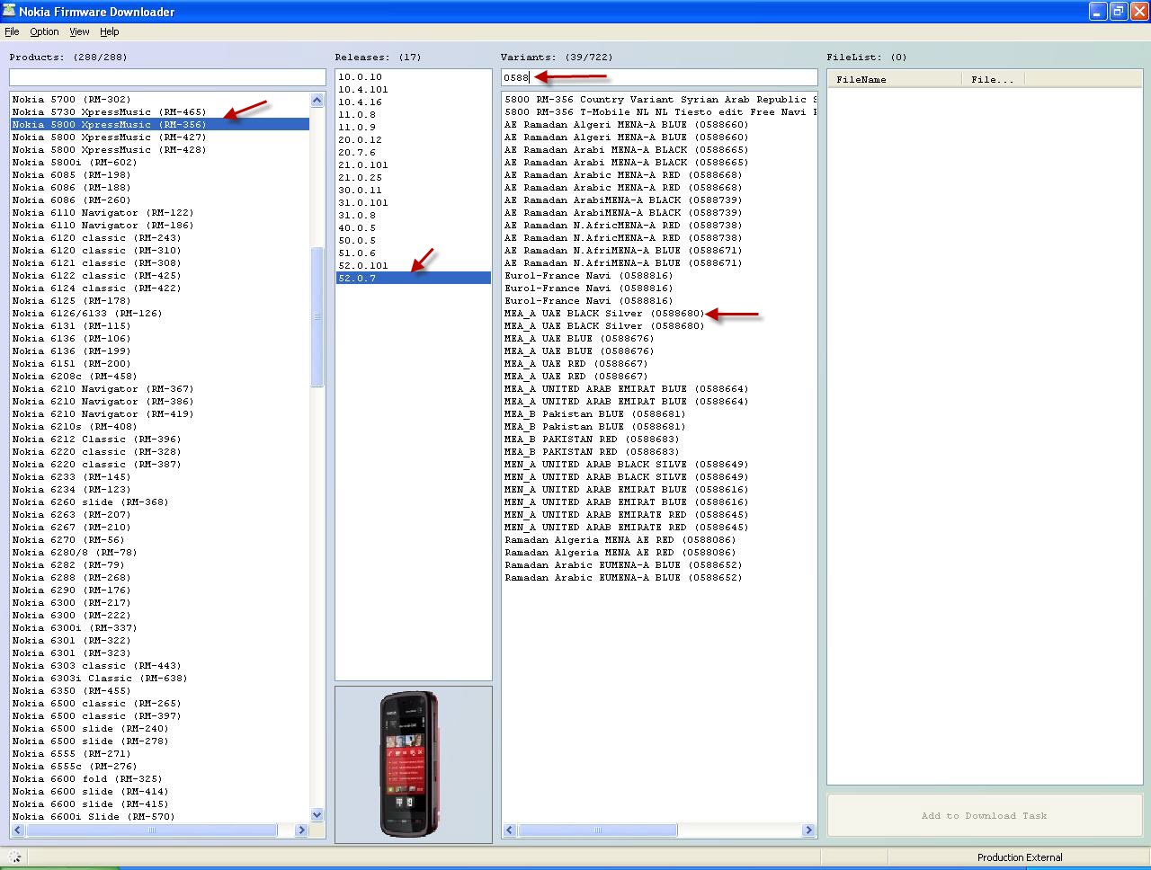Choose Nokia 5800i (RM-602) in products

160,163
